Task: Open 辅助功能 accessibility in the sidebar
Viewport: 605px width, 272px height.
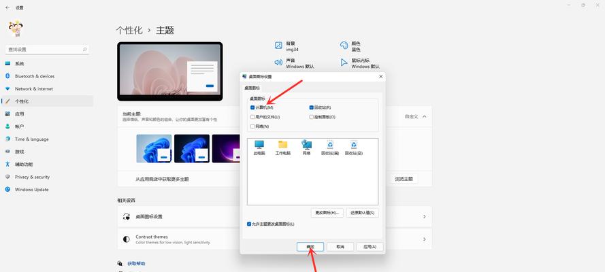Action: [x=47, y=164]
